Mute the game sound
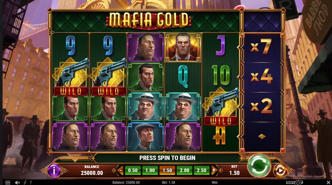The image size is (332, 185). click(18, 182)
